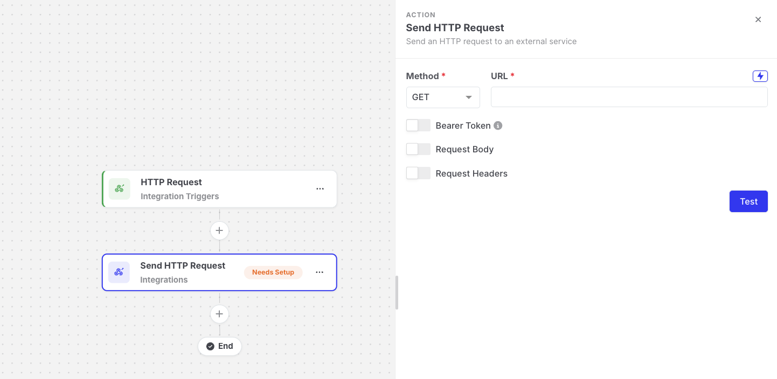Image resolution: width=777 pixels, height=379 pixels.
Task: Click the 'Send an HTTP request to an external service' description
Action: [x=491, y=41]
